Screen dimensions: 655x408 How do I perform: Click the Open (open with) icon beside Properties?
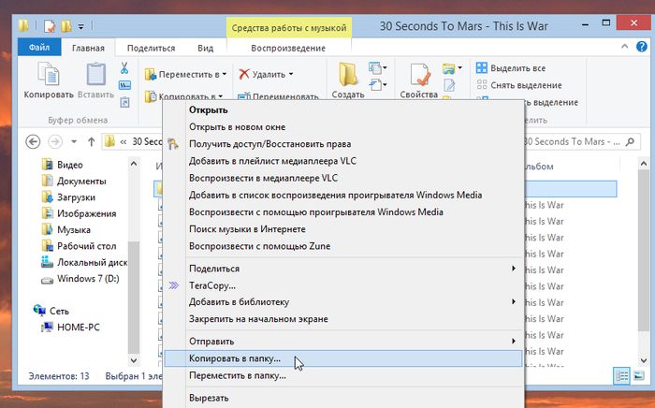click(x=448, y=67)
